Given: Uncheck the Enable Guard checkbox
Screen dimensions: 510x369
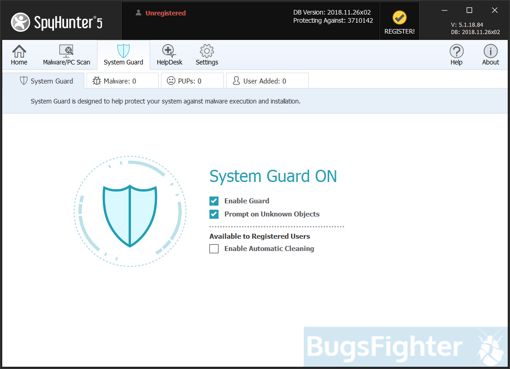Looking at the screenshot, I should click(214, 201).
